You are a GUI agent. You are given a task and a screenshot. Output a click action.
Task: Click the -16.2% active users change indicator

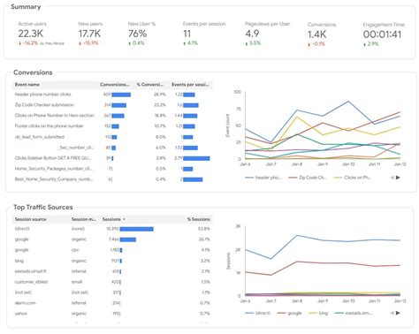coord(28,43)
